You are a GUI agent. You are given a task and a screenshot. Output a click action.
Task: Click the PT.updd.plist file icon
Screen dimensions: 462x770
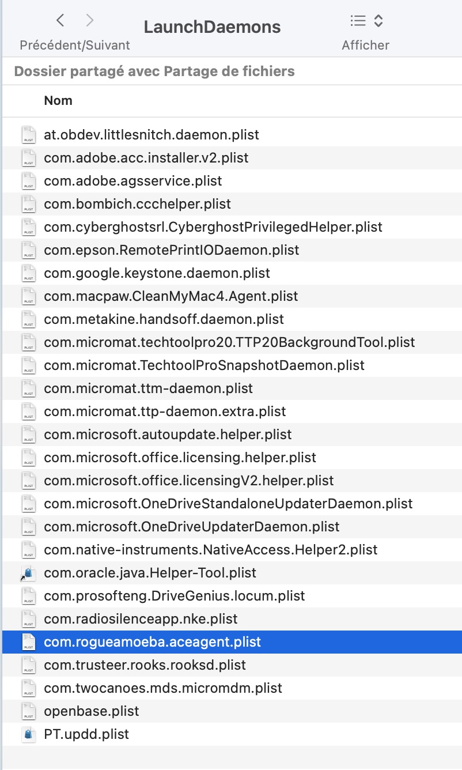point(28,734)
